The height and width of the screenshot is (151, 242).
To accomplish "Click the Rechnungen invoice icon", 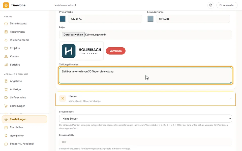I will point(6,32).
